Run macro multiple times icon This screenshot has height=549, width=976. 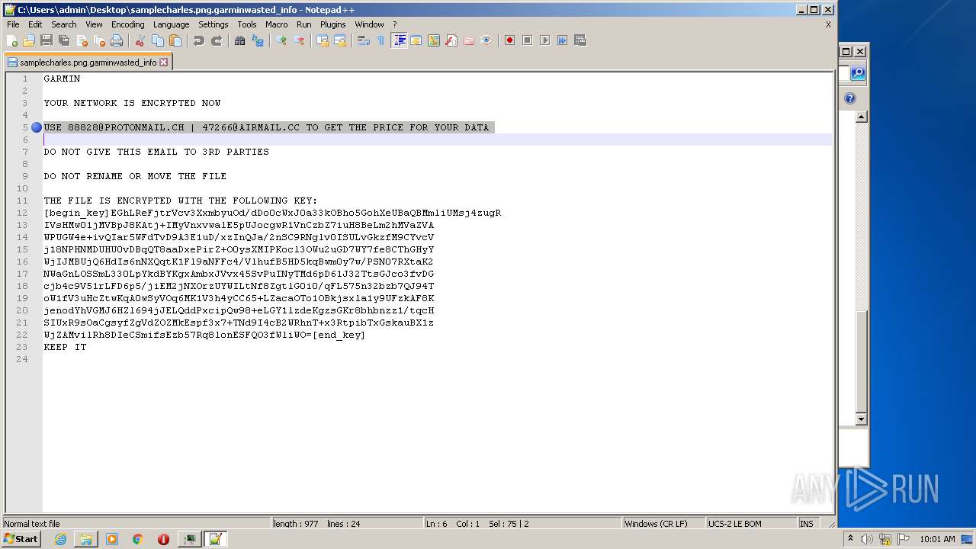562,40
